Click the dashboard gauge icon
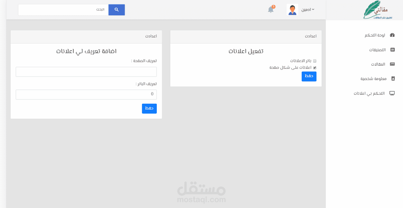This screenshot has width=403, height=208. point(392,35)
